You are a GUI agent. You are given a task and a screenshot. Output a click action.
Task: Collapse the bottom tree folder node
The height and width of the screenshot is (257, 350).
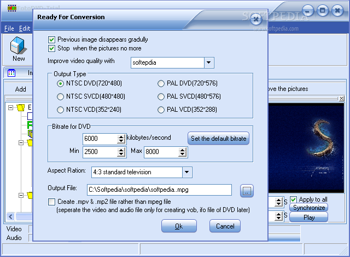(21, 195)
